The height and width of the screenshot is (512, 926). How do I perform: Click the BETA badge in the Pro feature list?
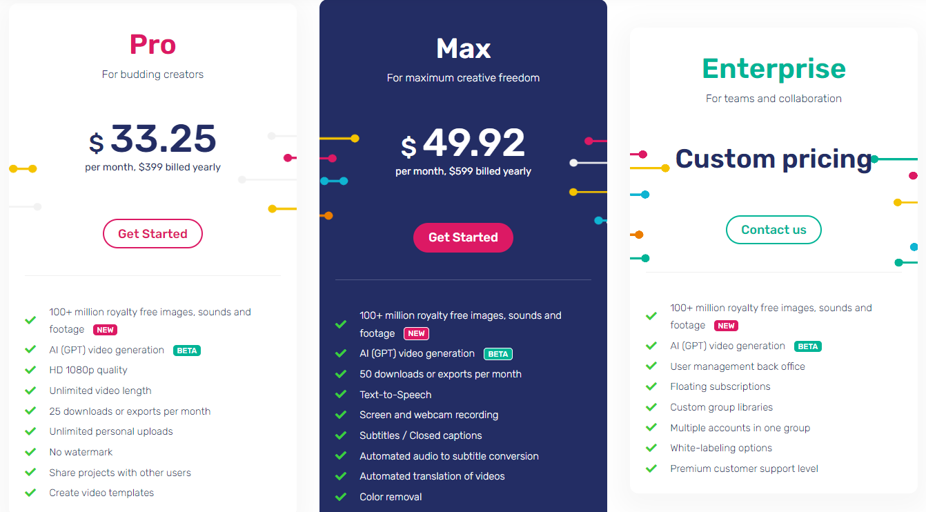(x=187, y=351)
